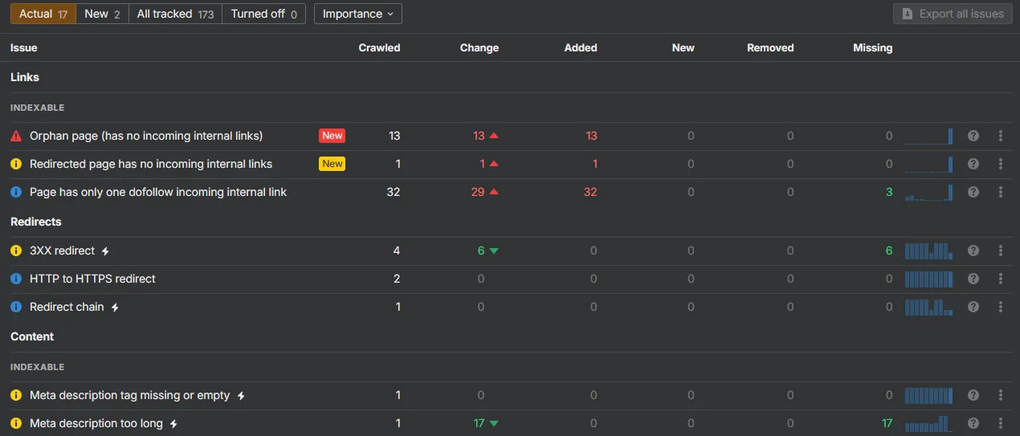Click crawled count 13 for Orphan page
Screen dimensions: 1020x436
[394, 136]
